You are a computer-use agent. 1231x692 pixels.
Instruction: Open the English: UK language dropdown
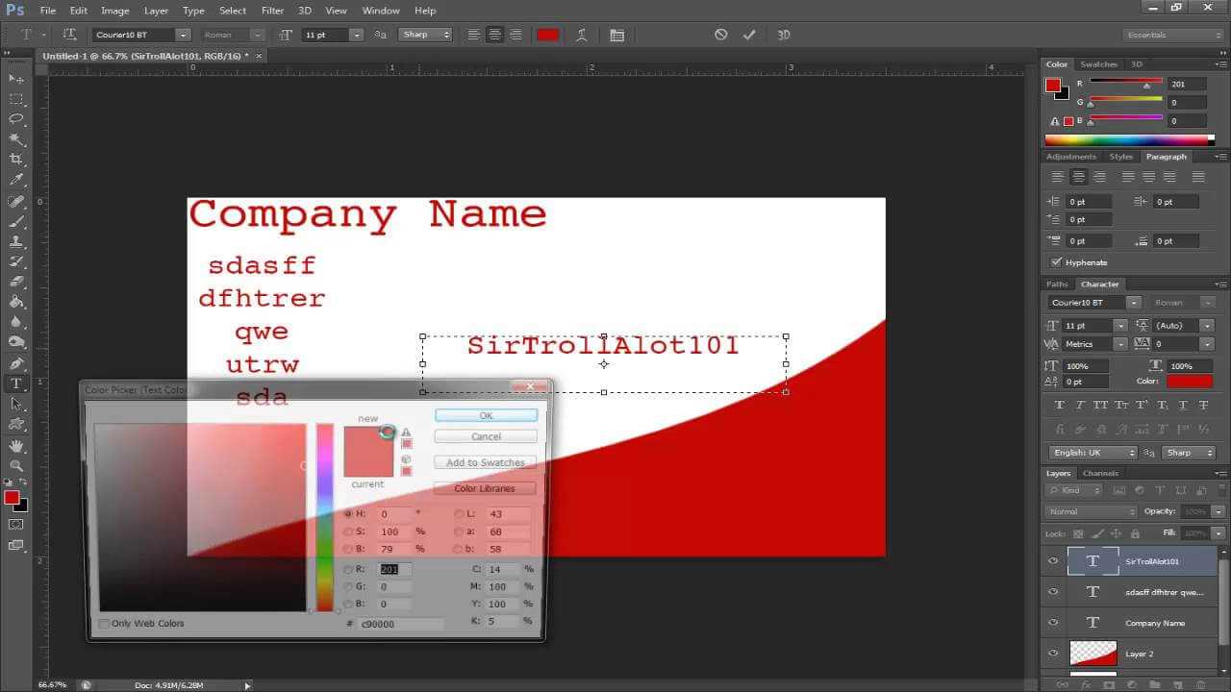pyautogui.click(x=1131, y=453)
